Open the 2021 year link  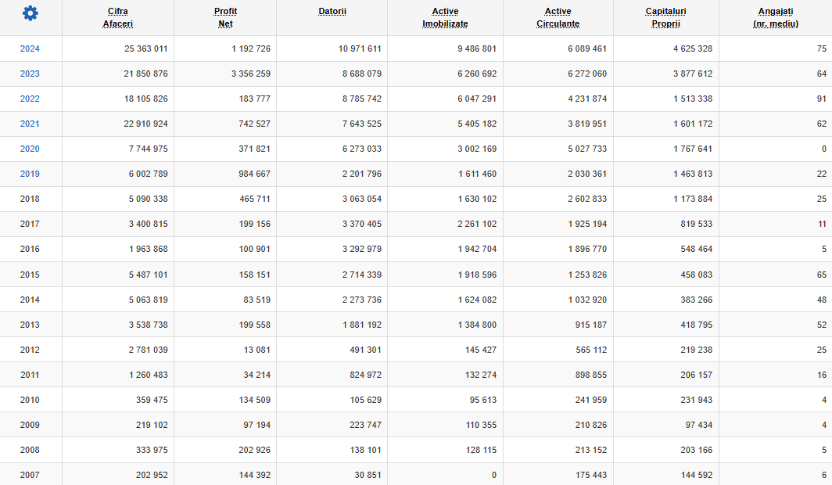point(30,124)
